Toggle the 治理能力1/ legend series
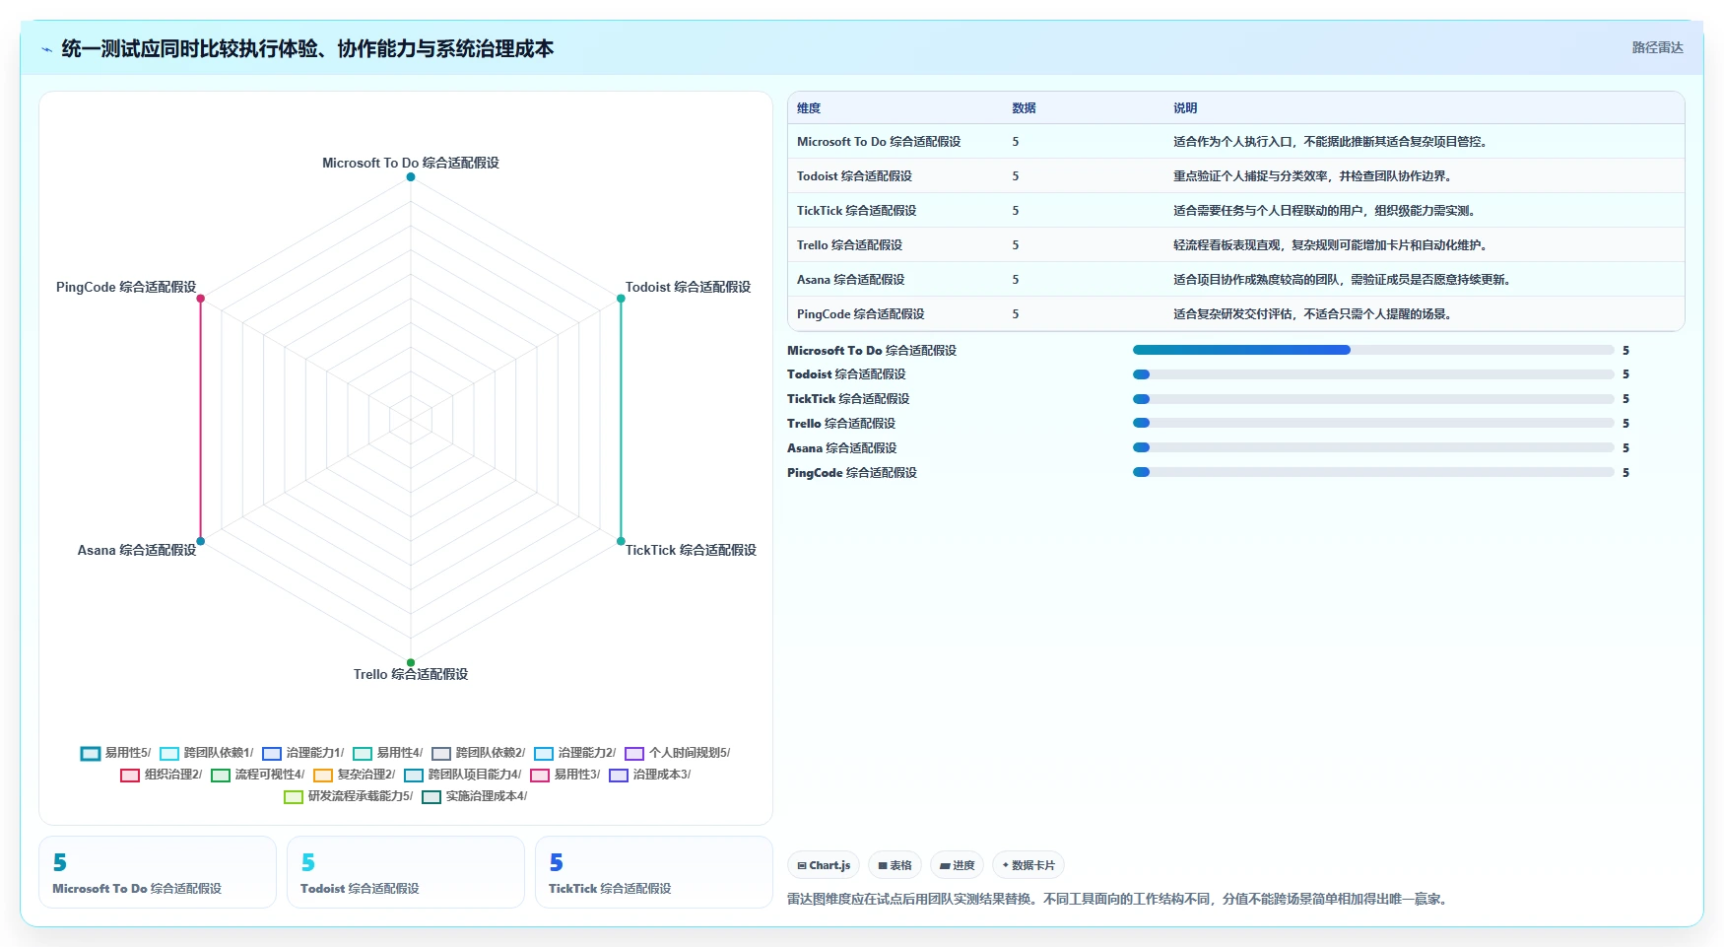This screenshot has height=947, width=1724. click(x=303, y=753)
